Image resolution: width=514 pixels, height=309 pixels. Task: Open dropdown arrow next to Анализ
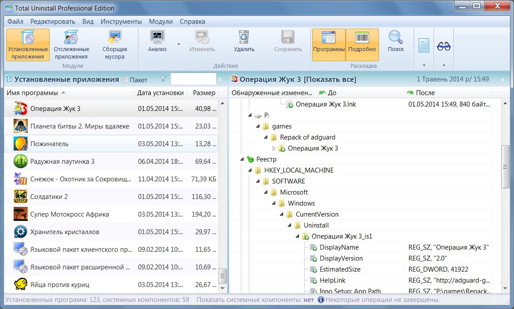click(x=179, y=44)
